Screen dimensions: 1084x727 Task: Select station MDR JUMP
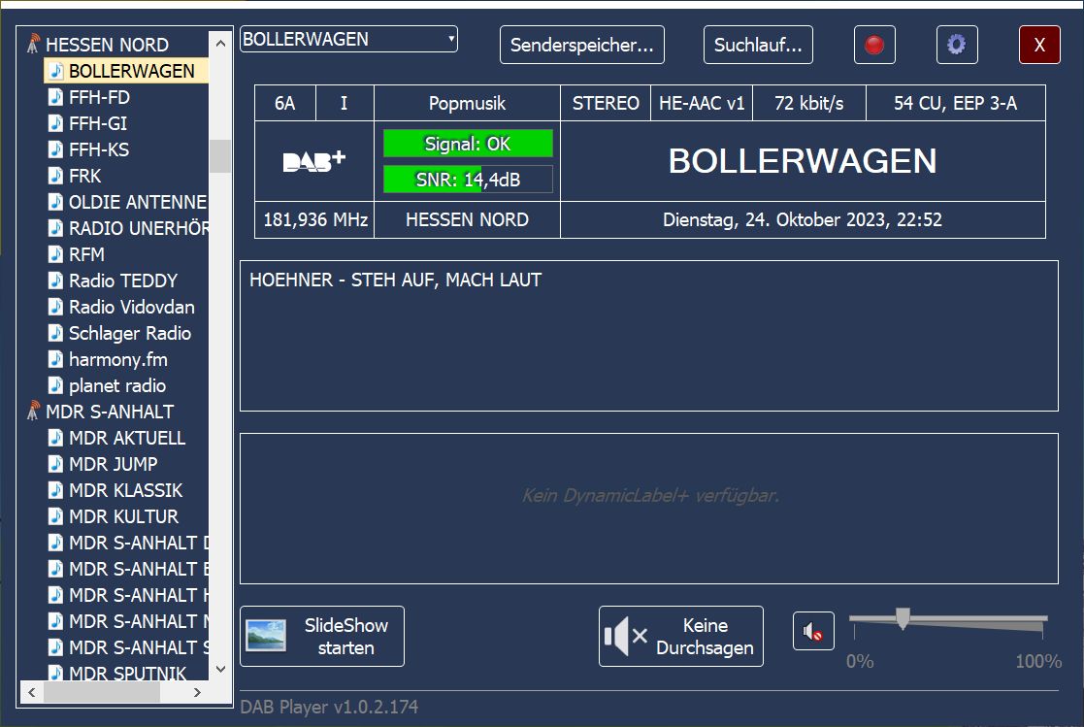(114, 464)
